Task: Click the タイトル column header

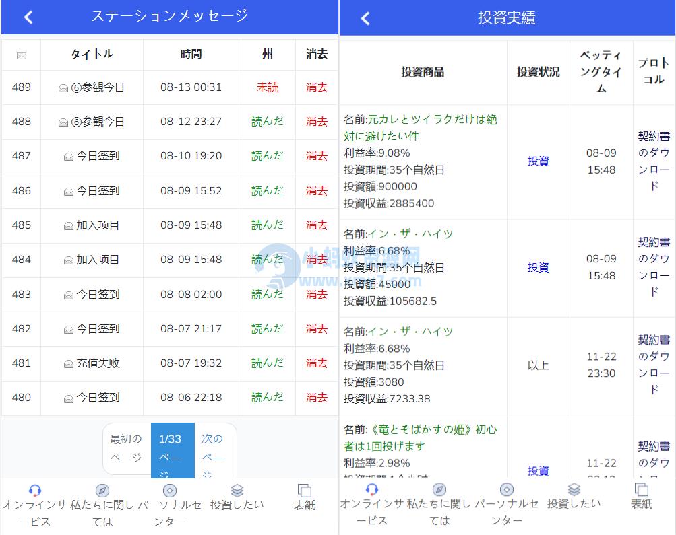Action: (92, 55)
